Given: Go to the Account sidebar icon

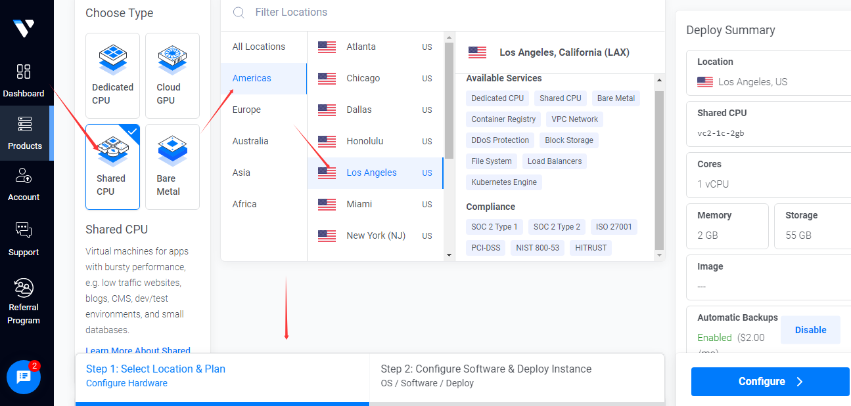Looking at the screenshot, I should (x=24, y=176).
